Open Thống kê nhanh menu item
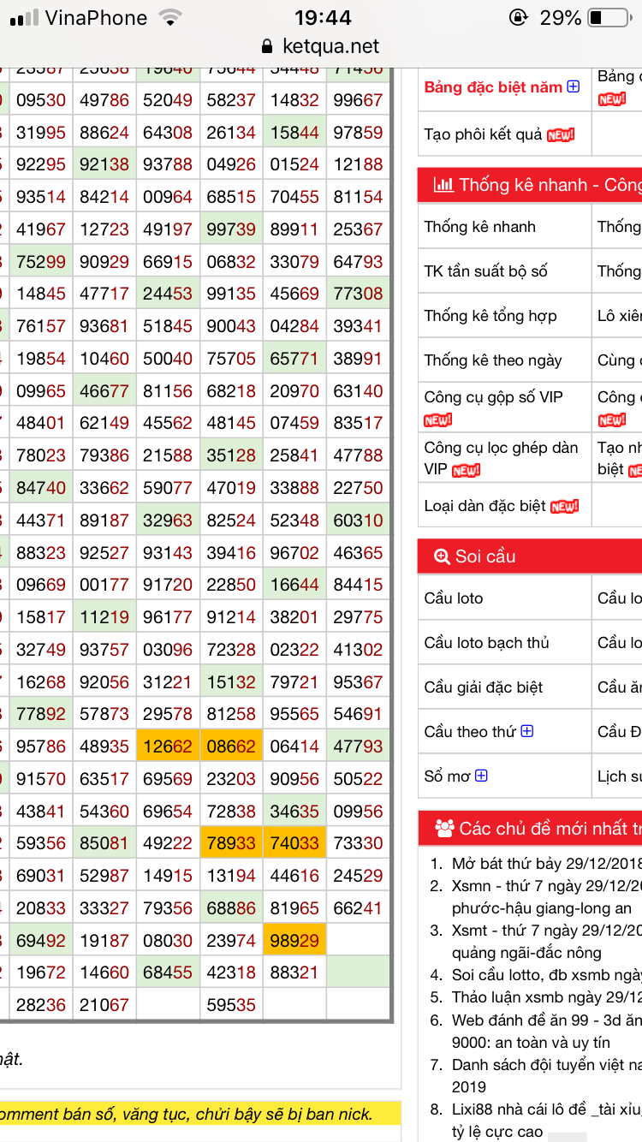642x1142 pixels. coord(480,227)
